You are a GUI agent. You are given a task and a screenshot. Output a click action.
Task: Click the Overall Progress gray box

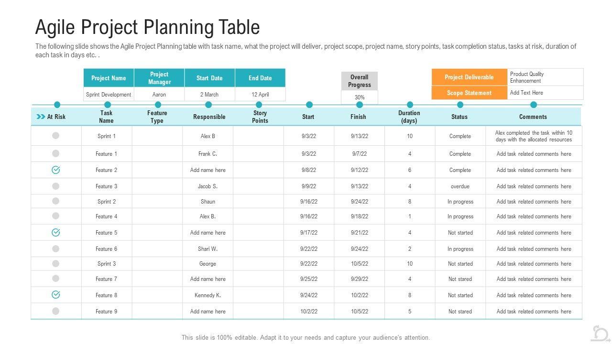pyautogui.click(x=360, y=81)
